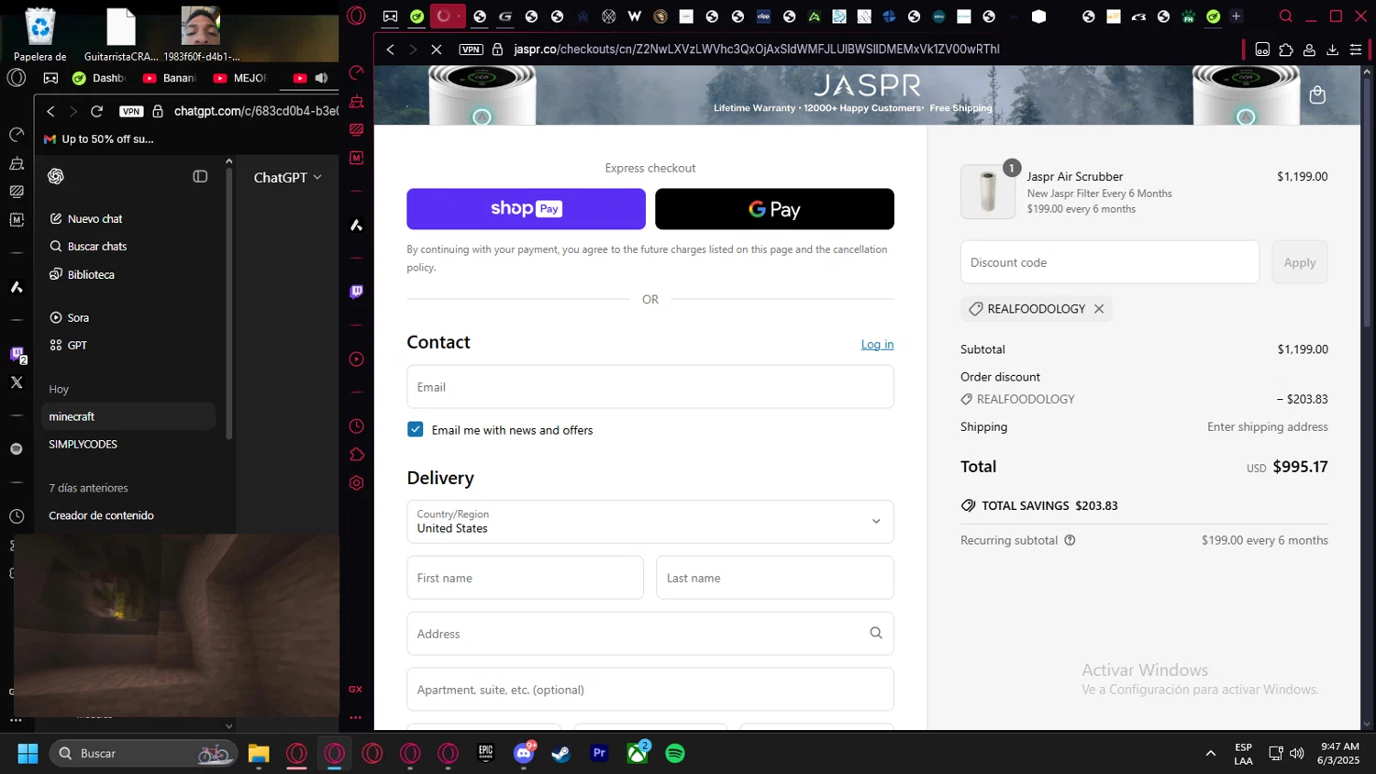Click the Address input field
The image size is (1376, 774).
[x=650, y=634]
